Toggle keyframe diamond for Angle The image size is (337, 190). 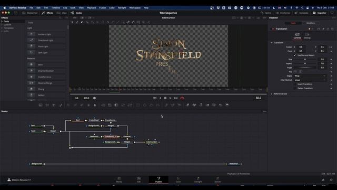point(331,68)
